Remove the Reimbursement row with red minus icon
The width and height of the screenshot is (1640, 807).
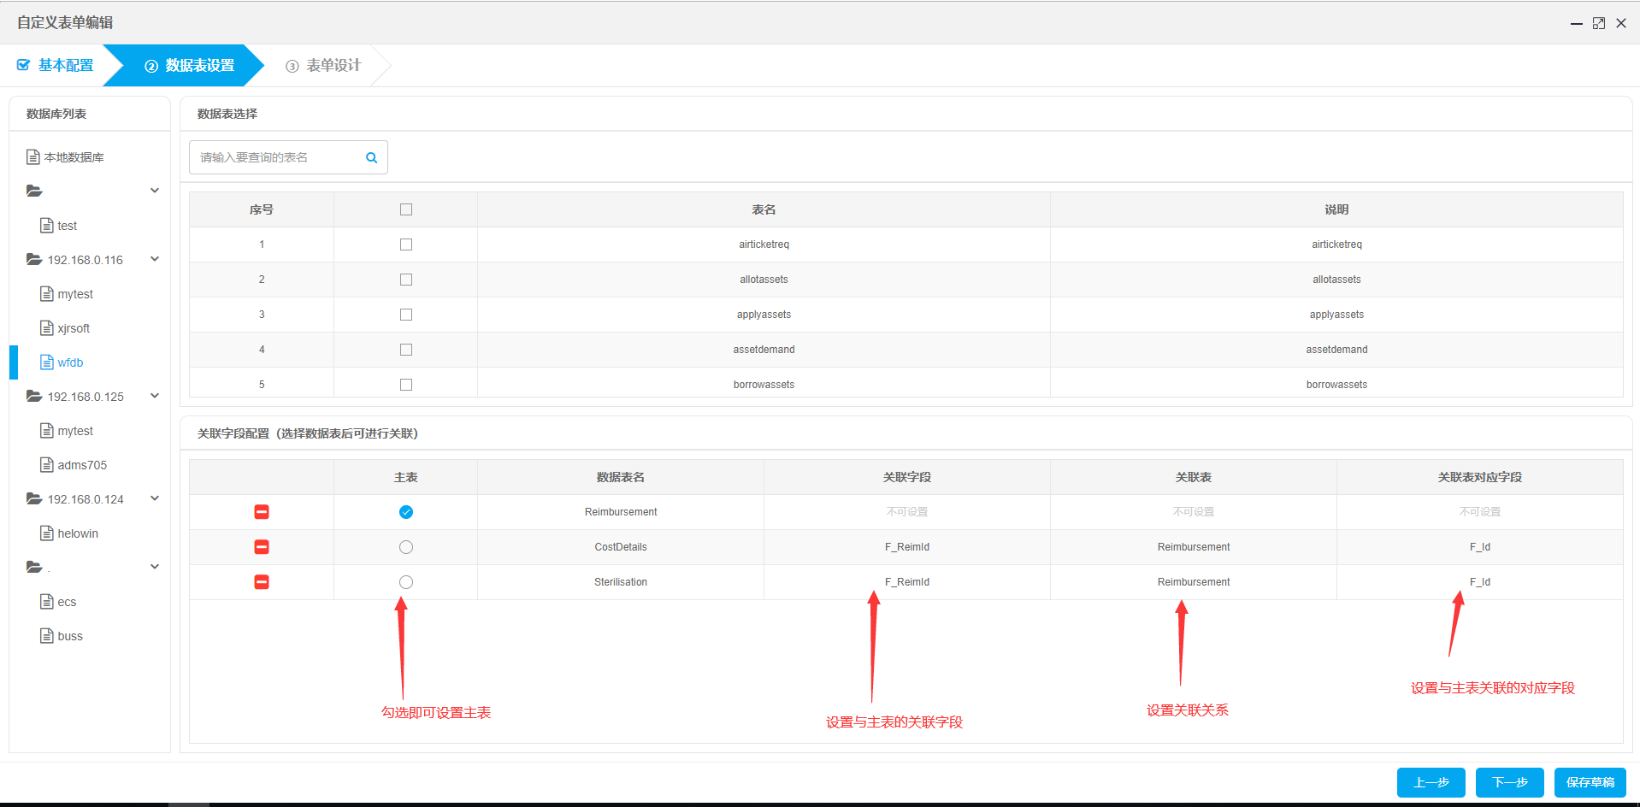click(x=262, y=512)
